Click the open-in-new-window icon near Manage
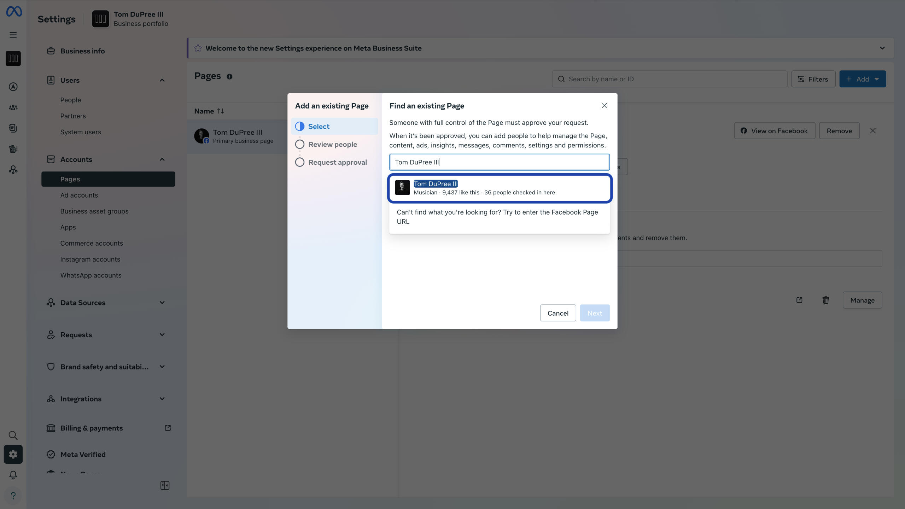This screenshot has height=509, width=905. [799, 300]
